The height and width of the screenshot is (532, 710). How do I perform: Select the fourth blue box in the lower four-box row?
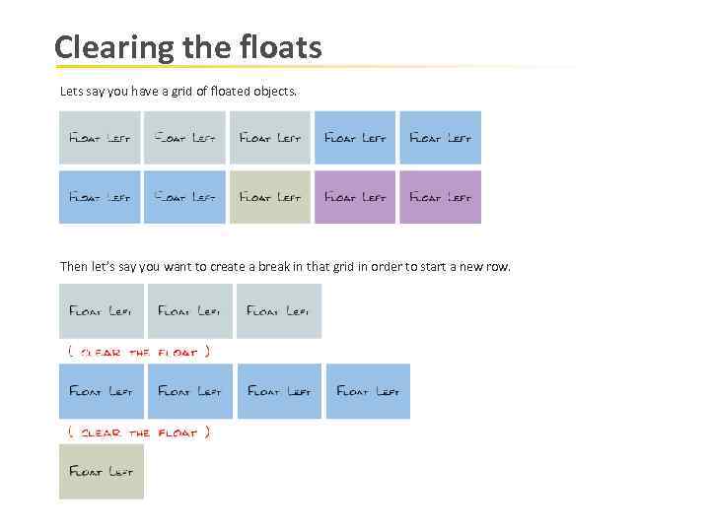point(368,391)
